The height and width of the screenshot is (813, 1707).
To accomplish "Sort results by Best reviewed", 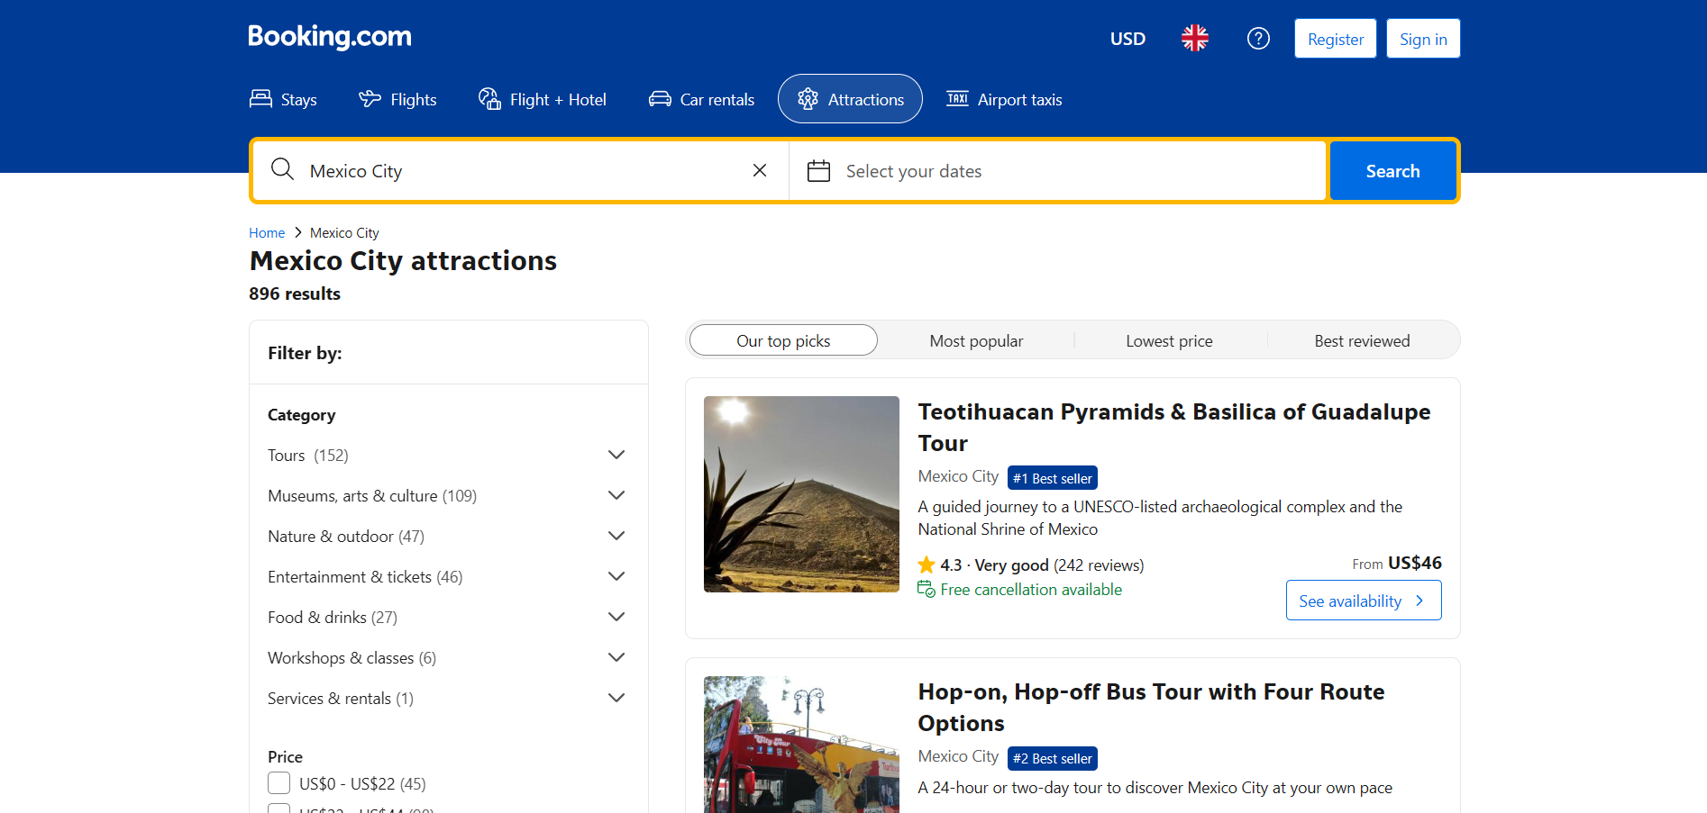I will pyautogui.click(x=1362, y=340).
